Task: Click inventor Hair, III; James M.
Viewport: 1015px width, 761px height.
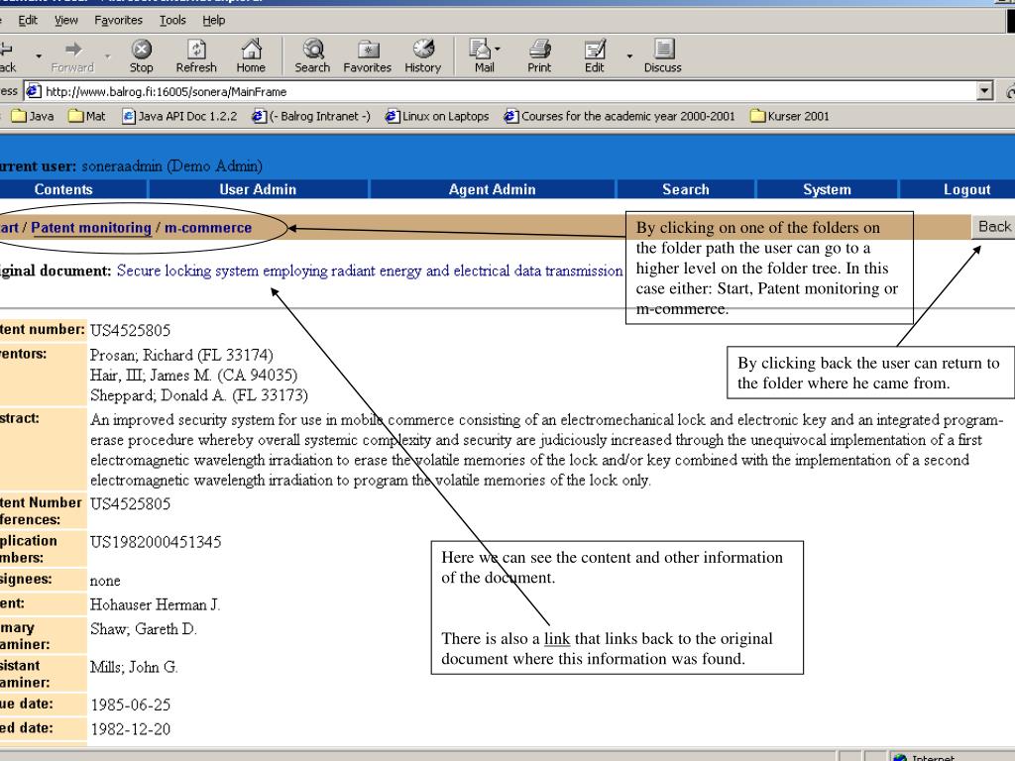Action: (x=193, y=376)
